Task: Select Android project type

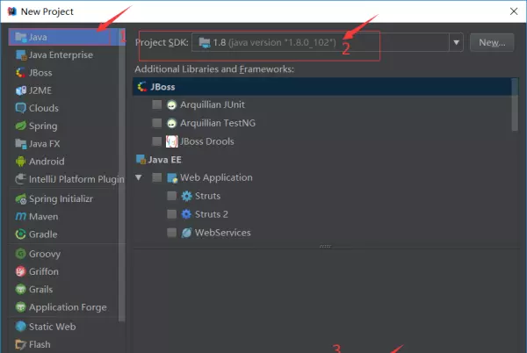Action: point(64,162)
